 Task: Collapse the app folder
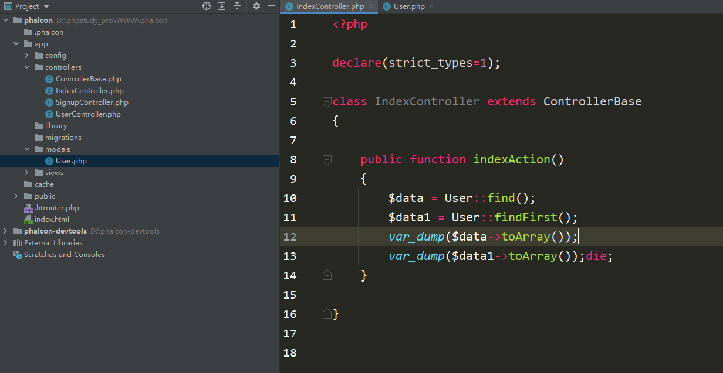pos(16,43)
